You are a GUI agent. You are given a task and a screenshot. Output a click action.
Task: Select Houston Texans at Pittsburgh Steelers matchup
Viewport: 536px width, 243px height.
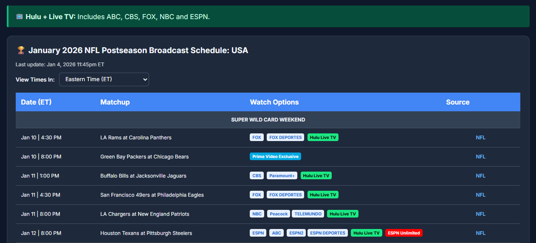tap(146, 233)
